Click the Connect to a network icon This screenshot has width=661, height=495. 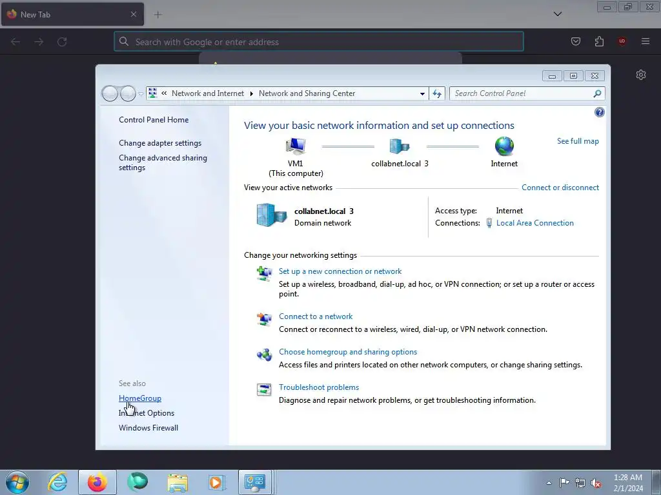264,319
